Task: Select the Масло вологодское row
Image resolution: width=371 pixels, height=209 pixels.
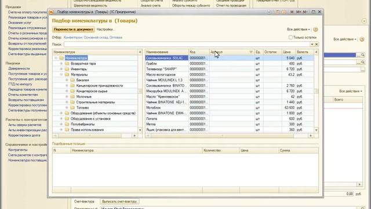Action: click(230, 74)
